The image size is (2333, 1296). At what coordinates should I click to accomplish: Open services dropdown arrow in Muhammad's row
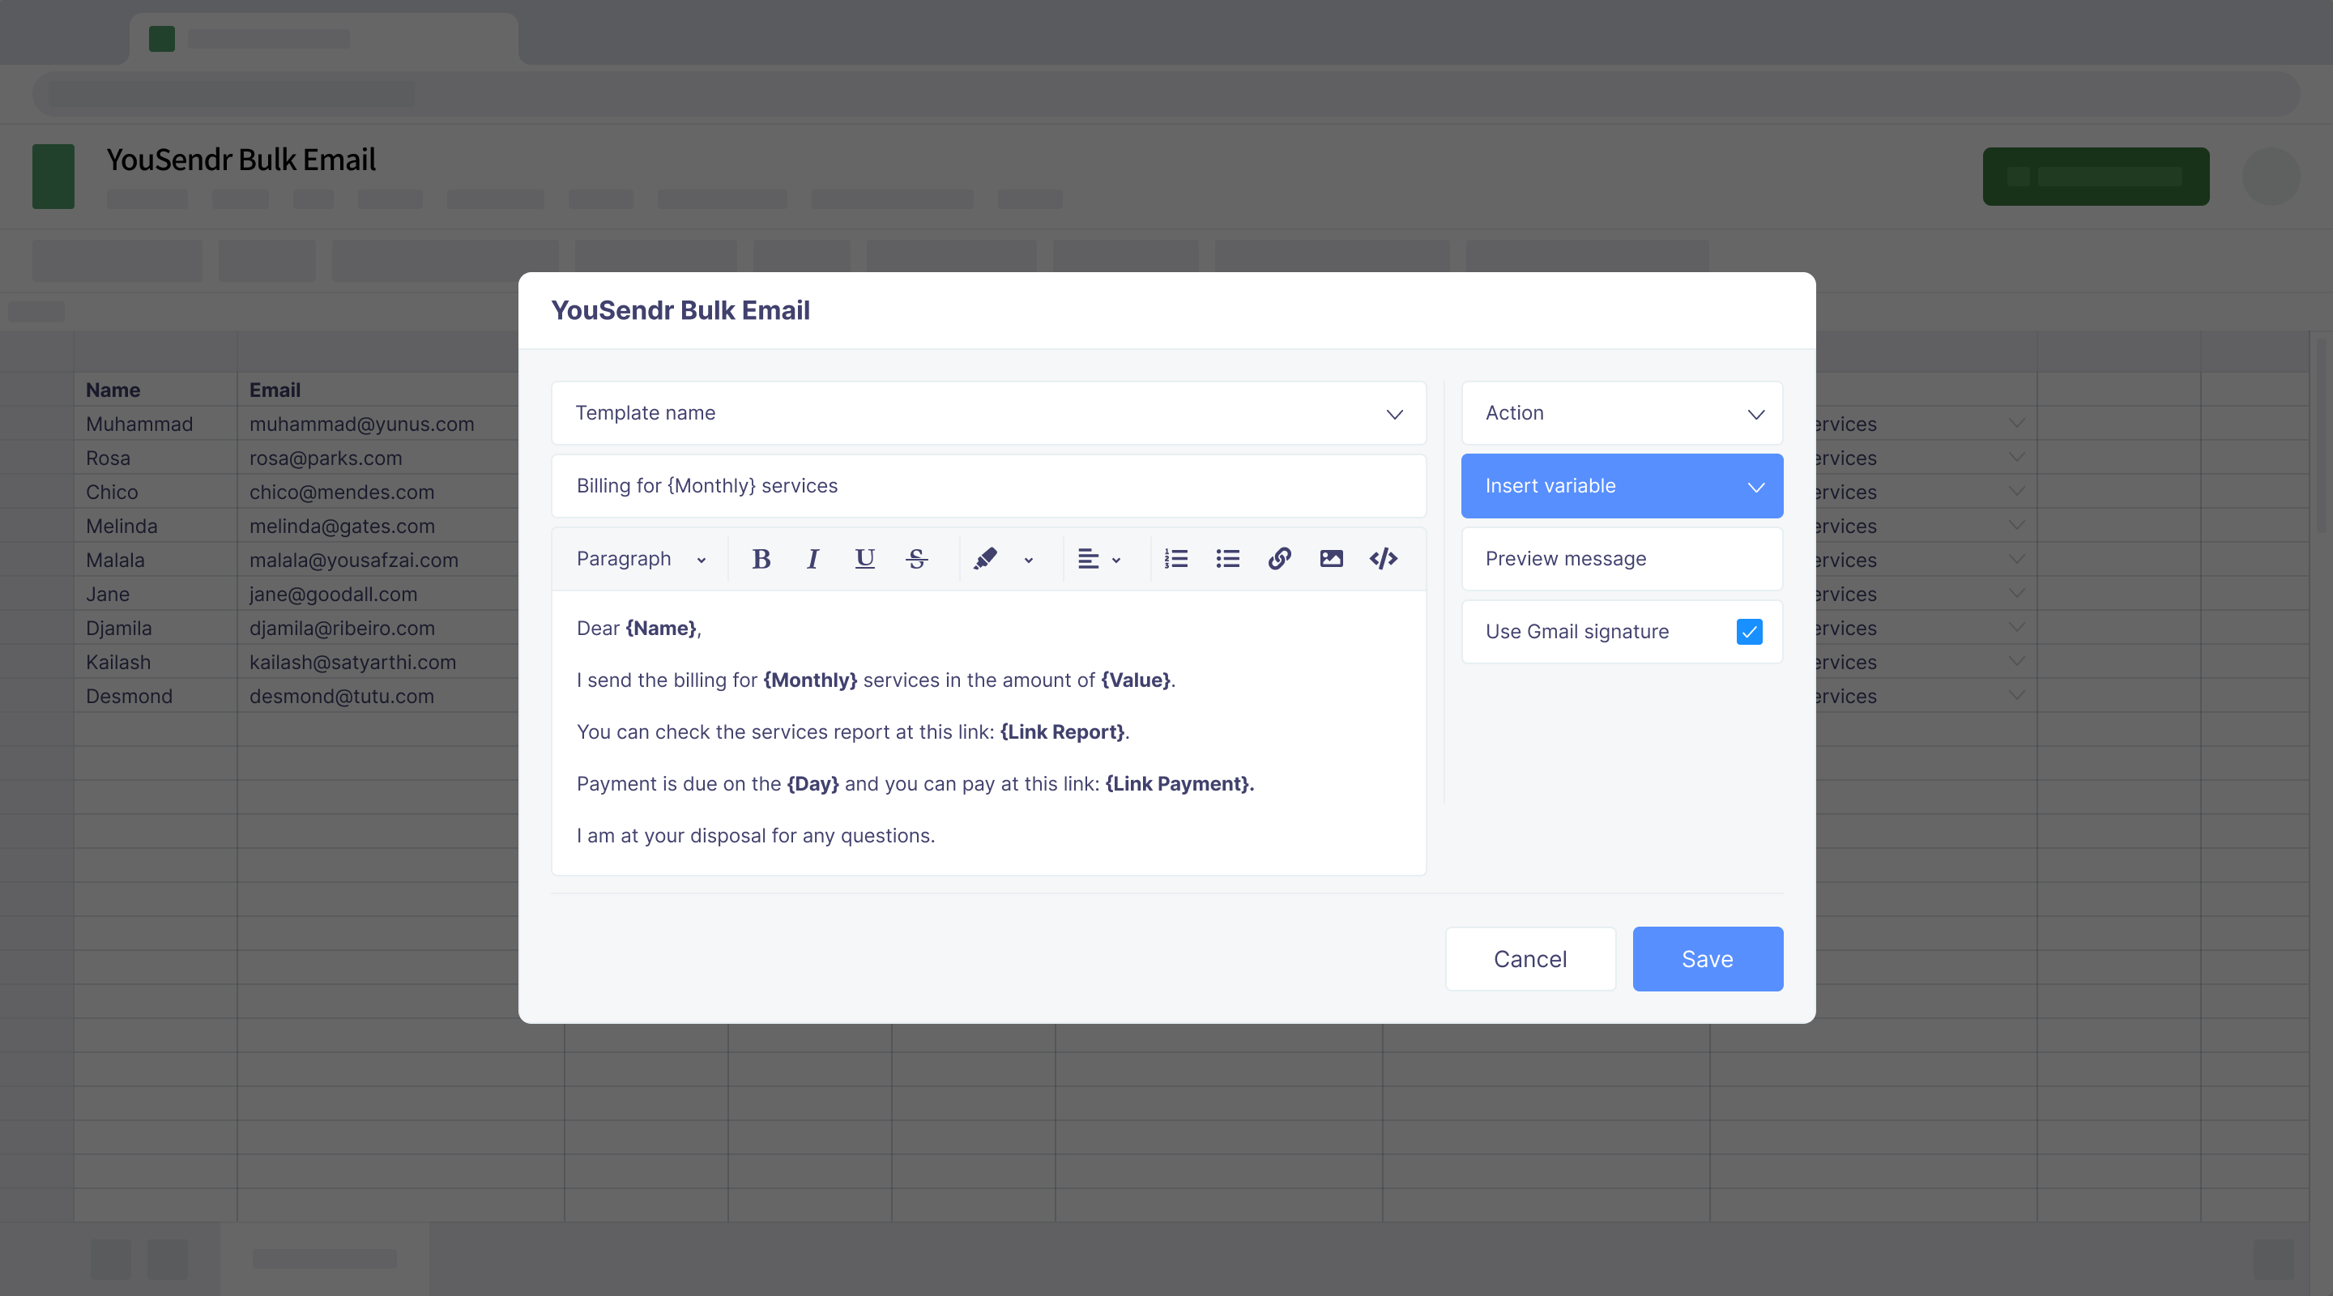(2016, 423)
